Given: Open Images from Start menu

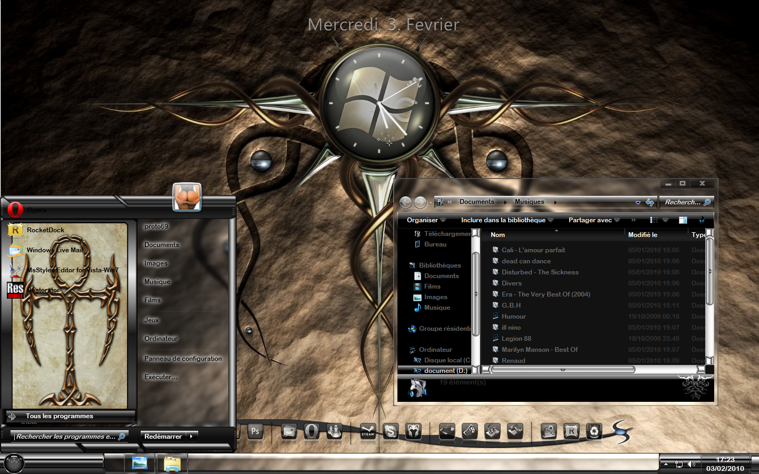Looking at the screenshot, I should coord(155,263).
